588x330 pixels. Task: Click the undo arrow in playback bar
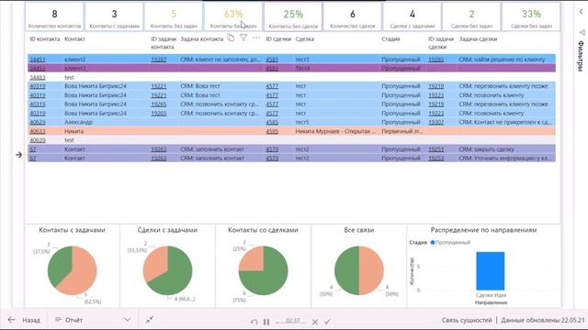coord(254,322)
